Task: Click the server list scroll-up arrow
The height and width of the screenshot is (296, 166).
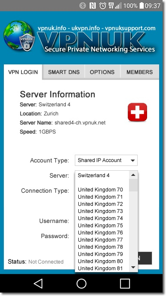Action: [x=133, y=175]
